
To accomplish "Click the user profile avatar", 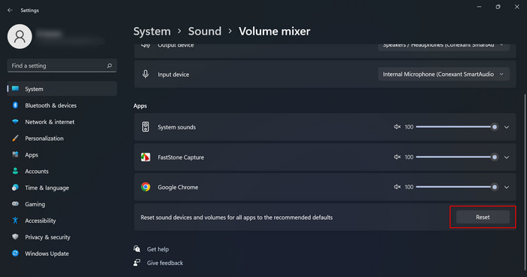I will click(20, 36).
